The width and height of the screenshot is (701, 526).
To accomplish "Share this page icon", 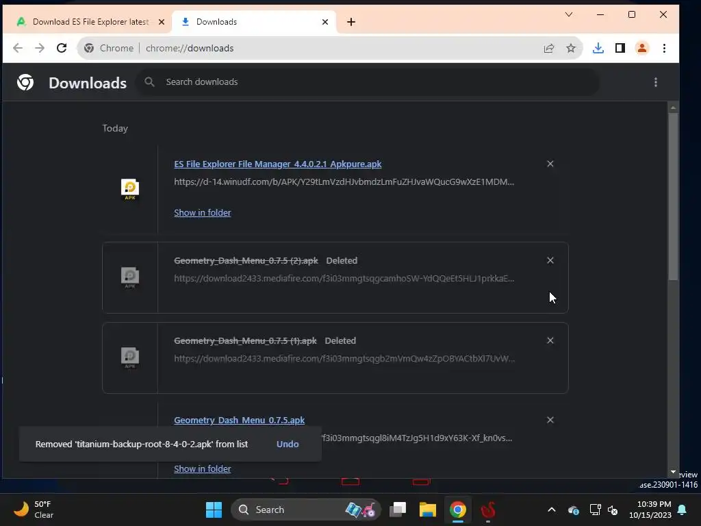I will point(549,49).
